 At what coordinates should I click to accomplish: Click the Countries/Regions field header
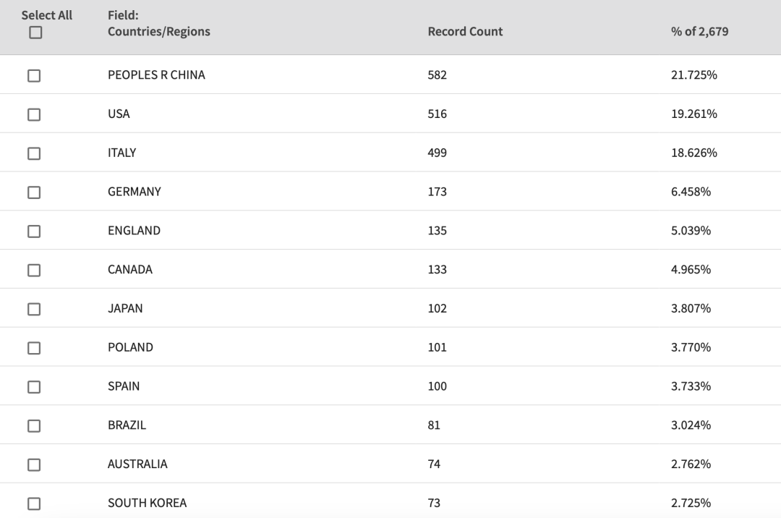159,23
